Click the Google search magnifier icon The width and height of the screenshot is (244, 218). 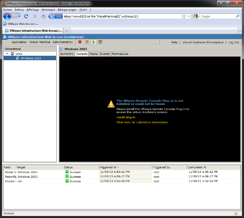pyautogui.click(x=237, y=16)
